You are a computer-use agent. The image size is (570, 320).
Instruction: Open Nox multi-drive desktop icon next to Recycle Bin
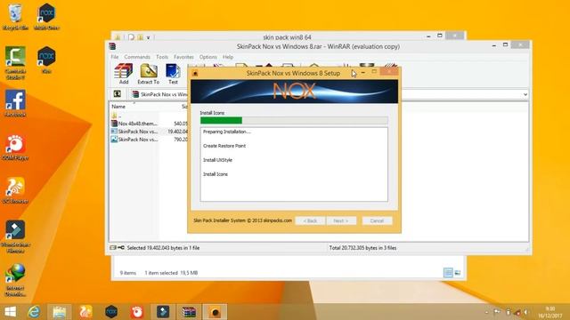46,17
